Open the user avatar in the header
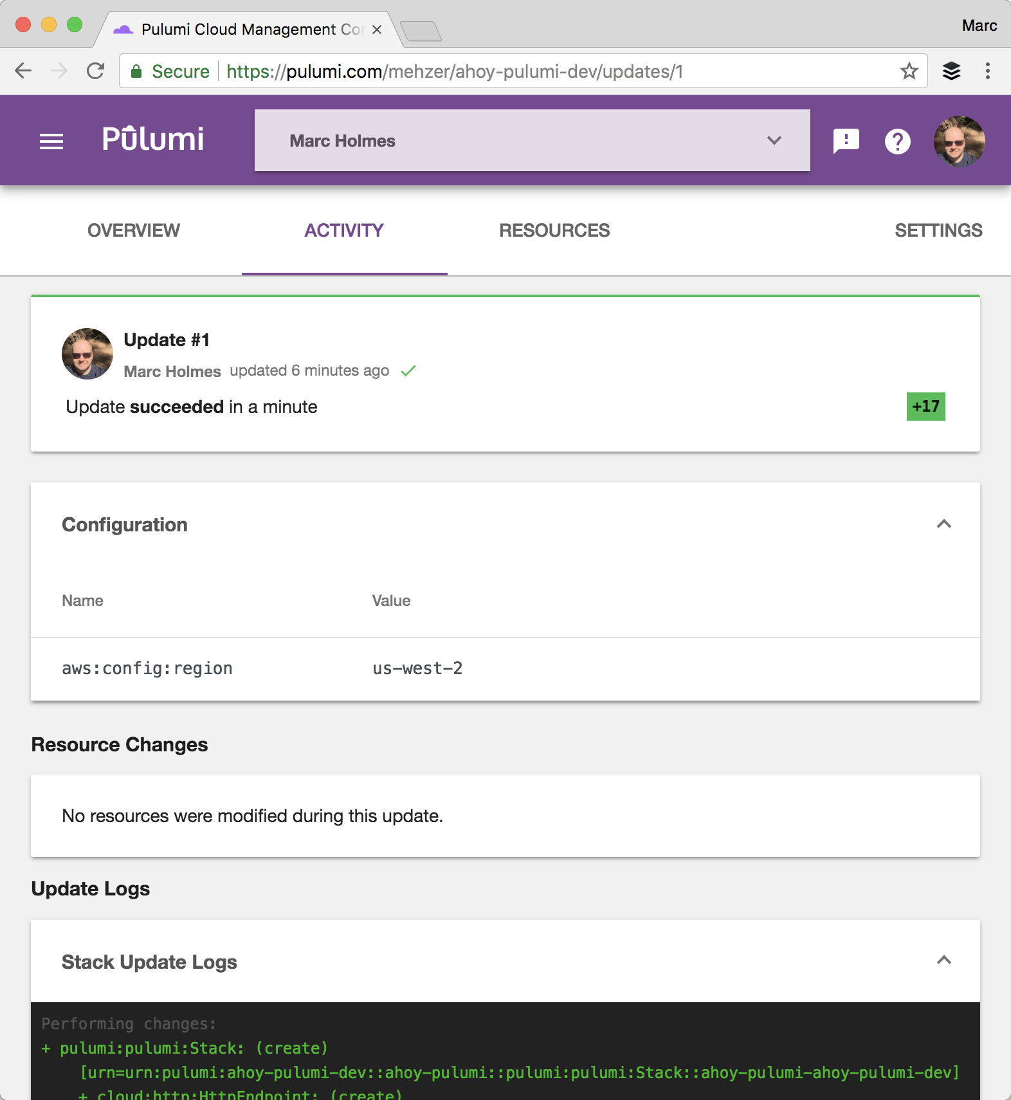Image resolution: width=1011 pixels, height=1100 pixels. click(959, 141)
